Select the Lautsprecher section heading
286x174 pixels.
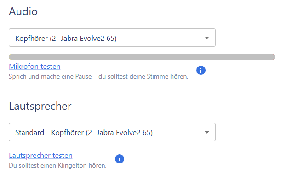(x=40, y=106)
